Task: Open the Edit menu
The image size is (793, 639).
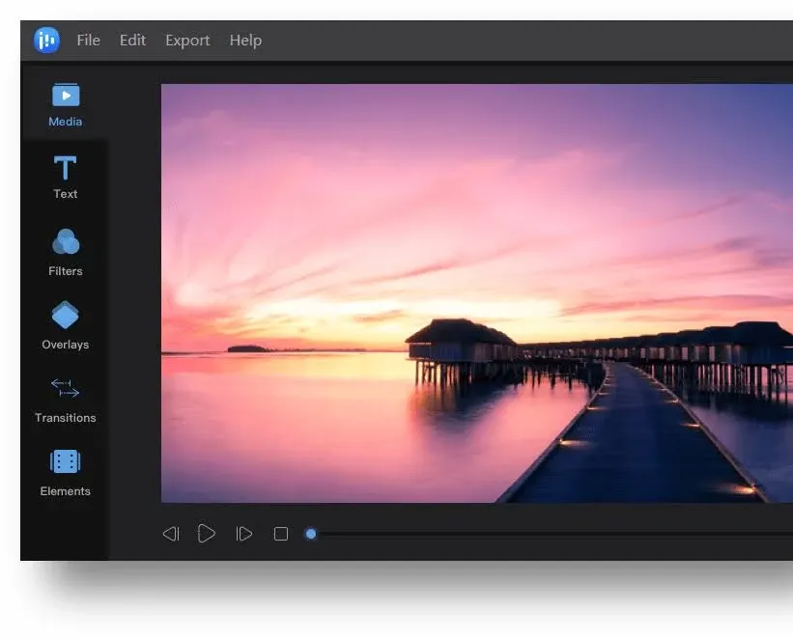Action: (x=132, y=40)
